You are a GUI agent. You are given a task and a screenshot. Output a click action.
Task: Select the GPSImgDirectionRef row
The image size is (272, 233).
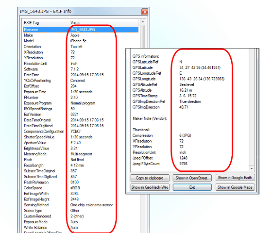tap(190, 101)
